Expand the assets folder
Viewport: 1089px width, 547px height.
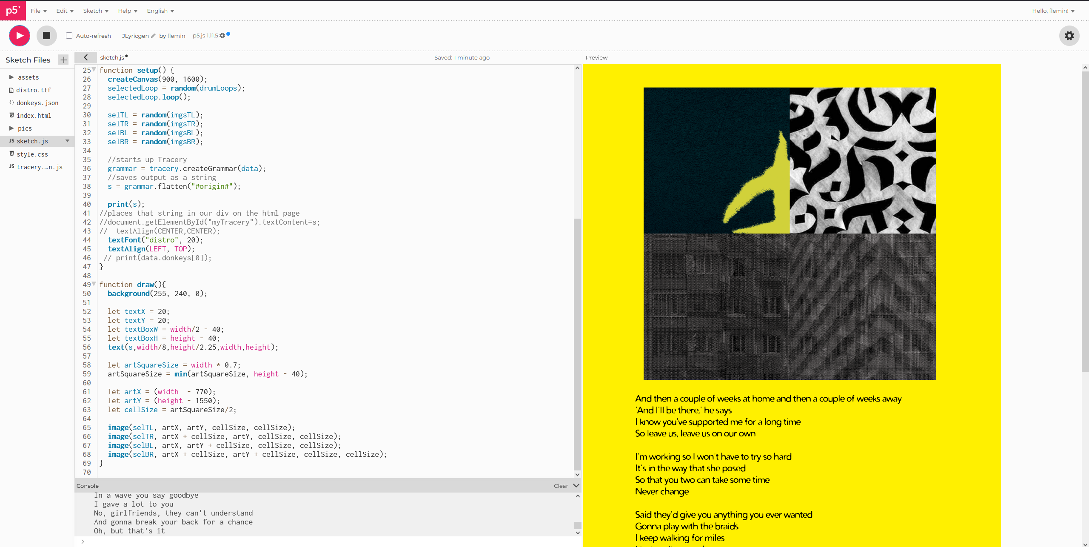click(11, 77)
